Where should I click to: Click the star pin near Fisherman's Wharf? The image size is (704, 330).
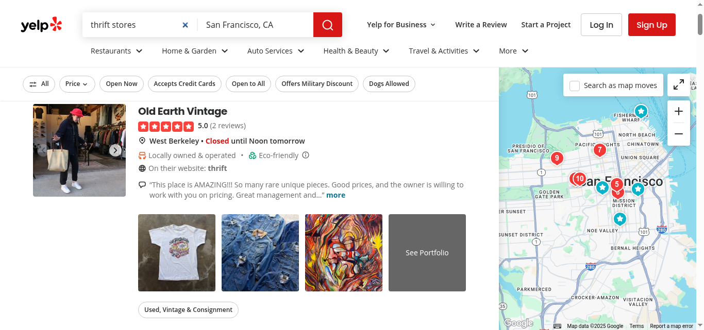(x=641, y=111)
